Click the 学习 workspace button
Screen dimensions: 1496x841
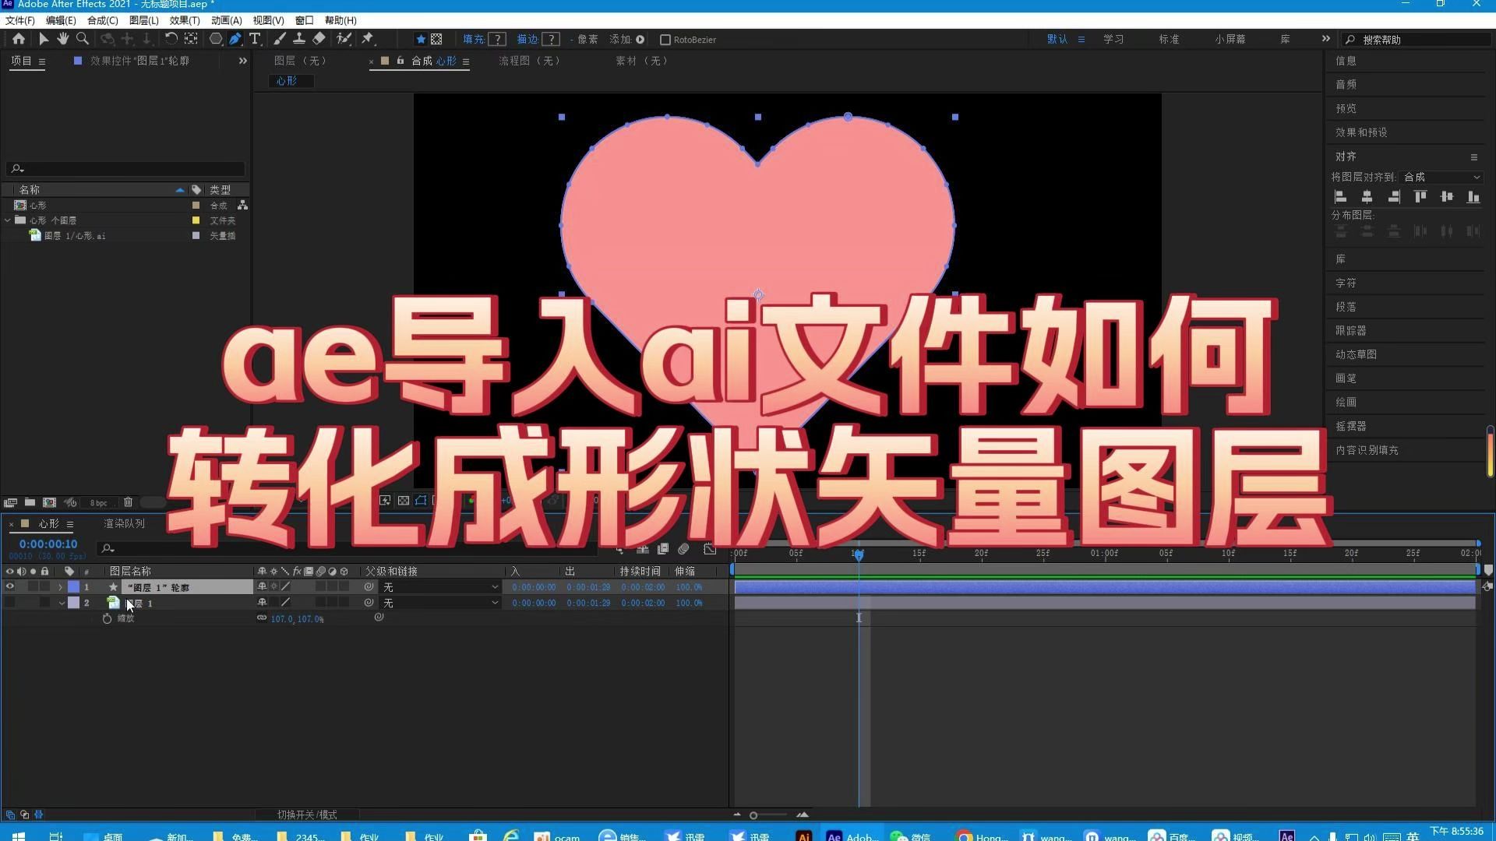1113,39
